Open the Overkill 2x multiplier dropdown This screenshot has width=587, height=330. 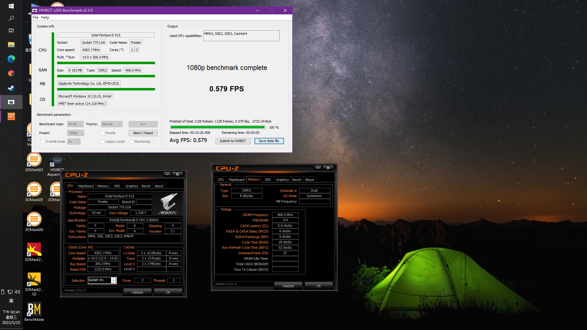(74, 141)
